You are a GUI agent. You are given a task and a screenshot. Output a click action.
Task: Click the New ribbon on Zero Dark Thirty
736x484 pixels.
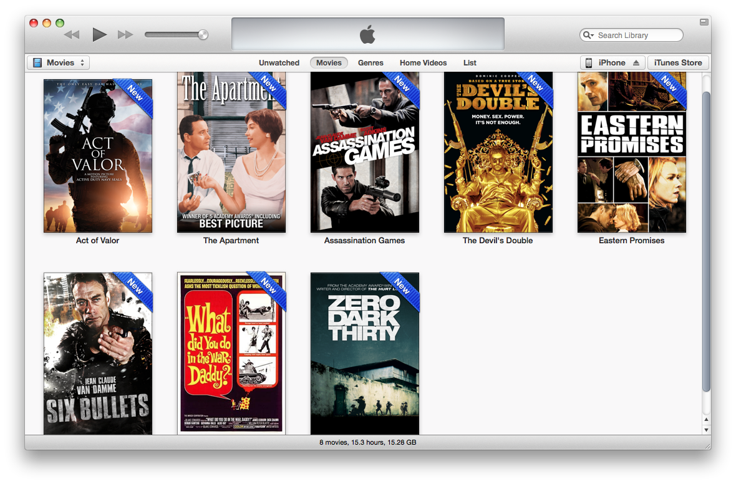[x=403, y=288]
